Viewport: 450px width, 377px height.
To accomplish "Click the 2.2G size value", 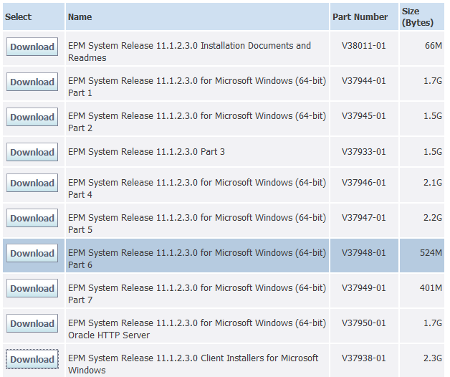I will click(433, 217).
